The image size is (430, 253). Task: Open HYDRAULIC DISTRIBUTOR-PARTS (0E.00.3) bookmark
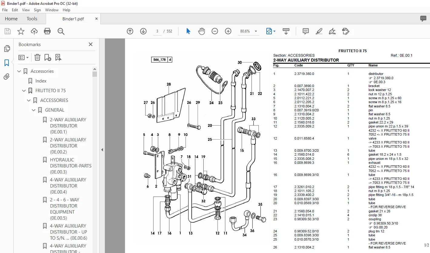[x=71, y=166]
